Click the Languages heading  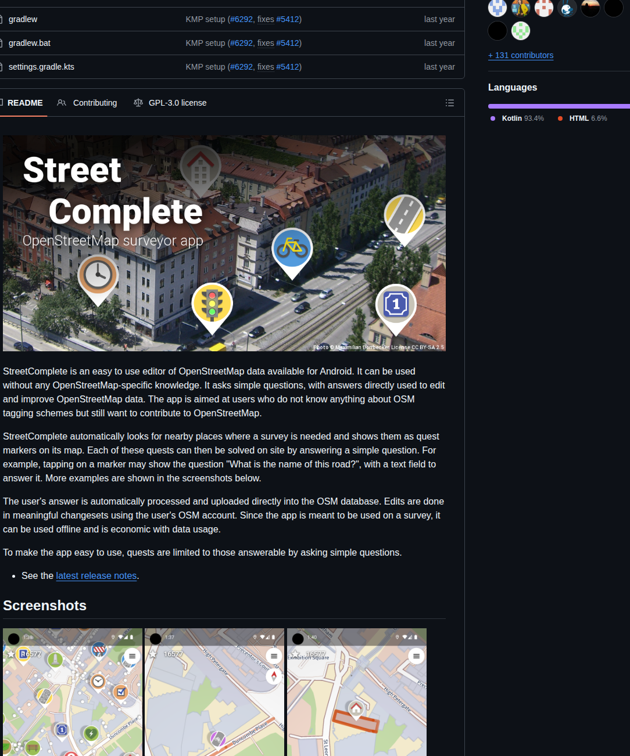point(513,87)
